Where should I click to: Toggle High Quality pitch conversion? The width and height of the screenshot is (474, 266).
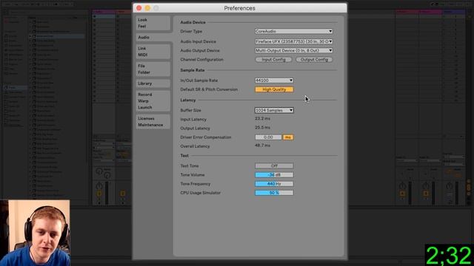click(x=274, y=89)
